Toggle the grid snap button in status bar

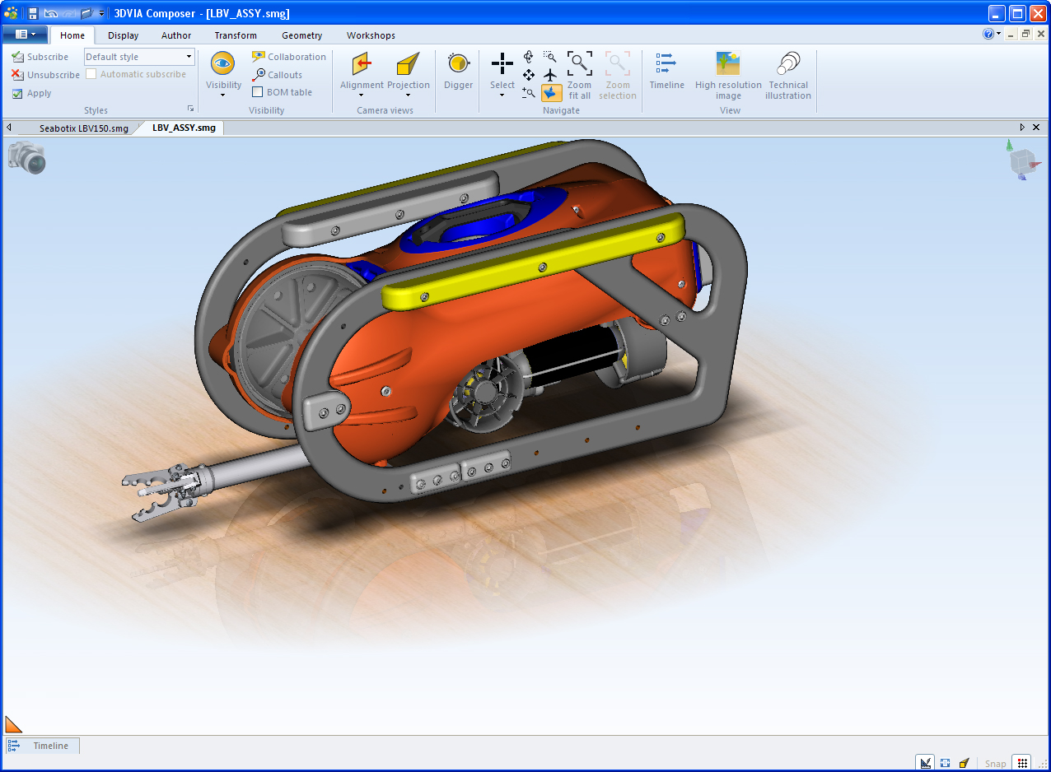[1022, 763]
